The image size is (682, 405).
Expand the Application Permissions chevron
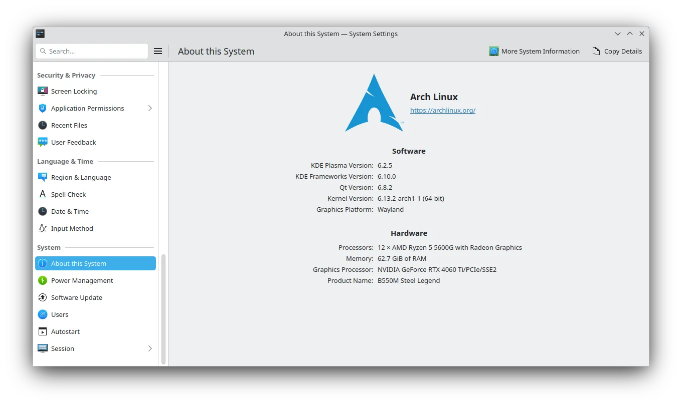point(149,108)
